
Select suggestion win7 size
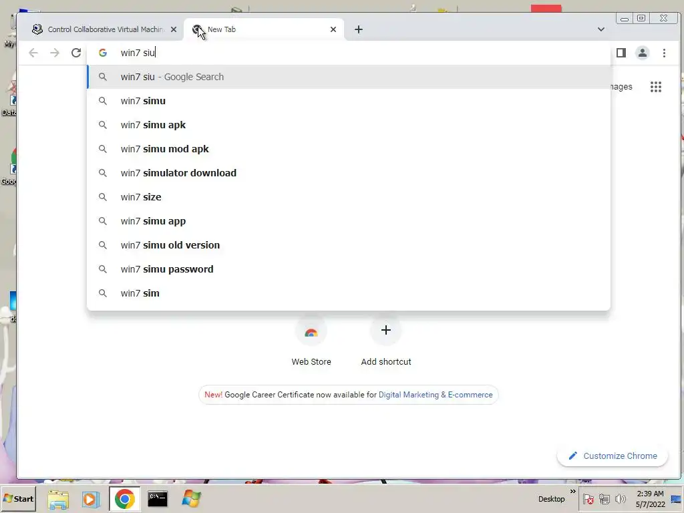[349, 197]
